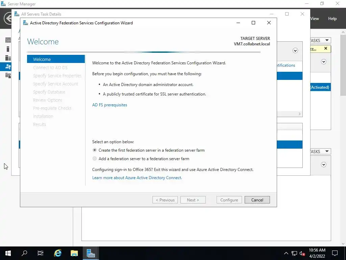Open Task View on the taskbar
346x260 pixels.
pyautogui.click(x=41, y=253)
